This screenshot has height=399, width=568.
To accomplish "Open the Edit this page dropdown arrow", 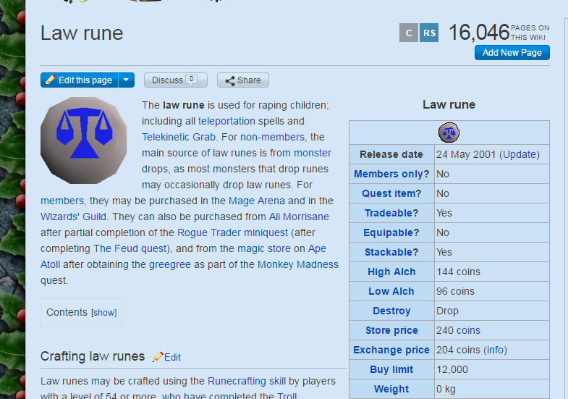I will click(126, 80).
